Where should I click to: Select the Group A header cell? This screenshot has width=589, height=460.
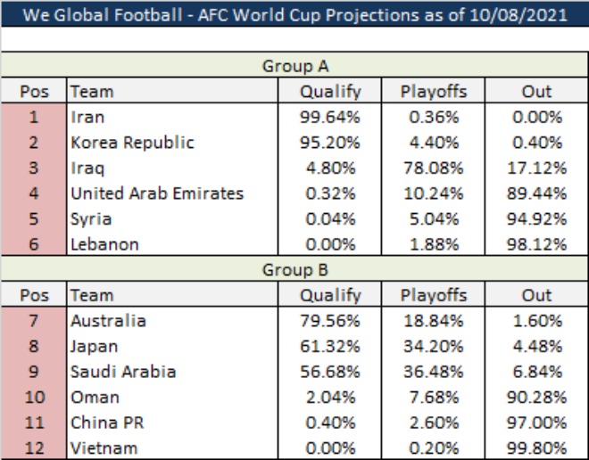(295, 65)
